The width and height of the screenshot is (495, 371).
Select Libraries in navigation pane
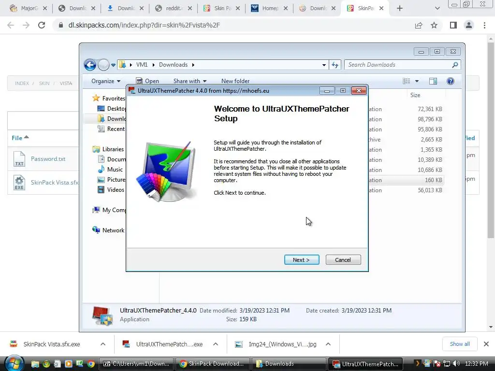coord(108,149)
